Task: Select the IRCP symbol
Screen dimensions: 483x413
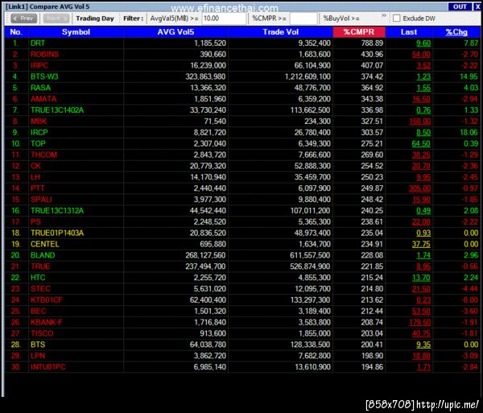Action: pyautogui.click(x=39, y=132)
